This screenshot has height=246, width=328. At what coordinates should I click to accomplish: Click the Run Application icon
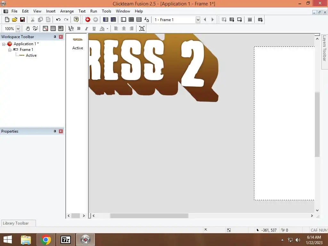click(232, 20)
